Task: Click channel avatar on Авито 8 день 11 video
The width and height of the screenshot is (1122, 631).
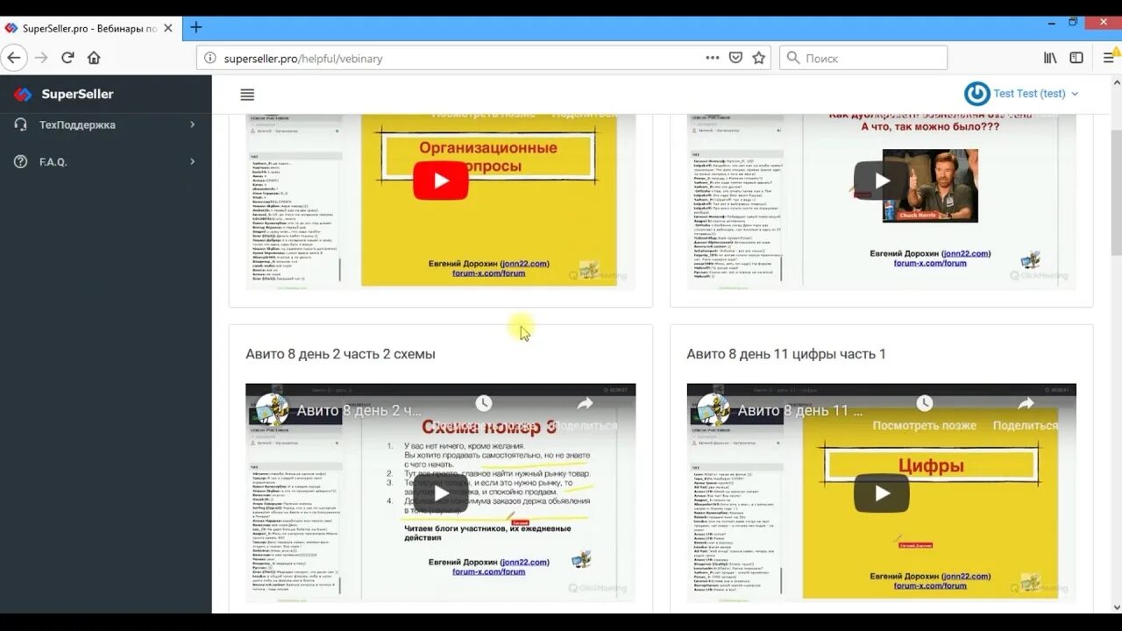Action: pyautogui.click(x=714, y=409)
